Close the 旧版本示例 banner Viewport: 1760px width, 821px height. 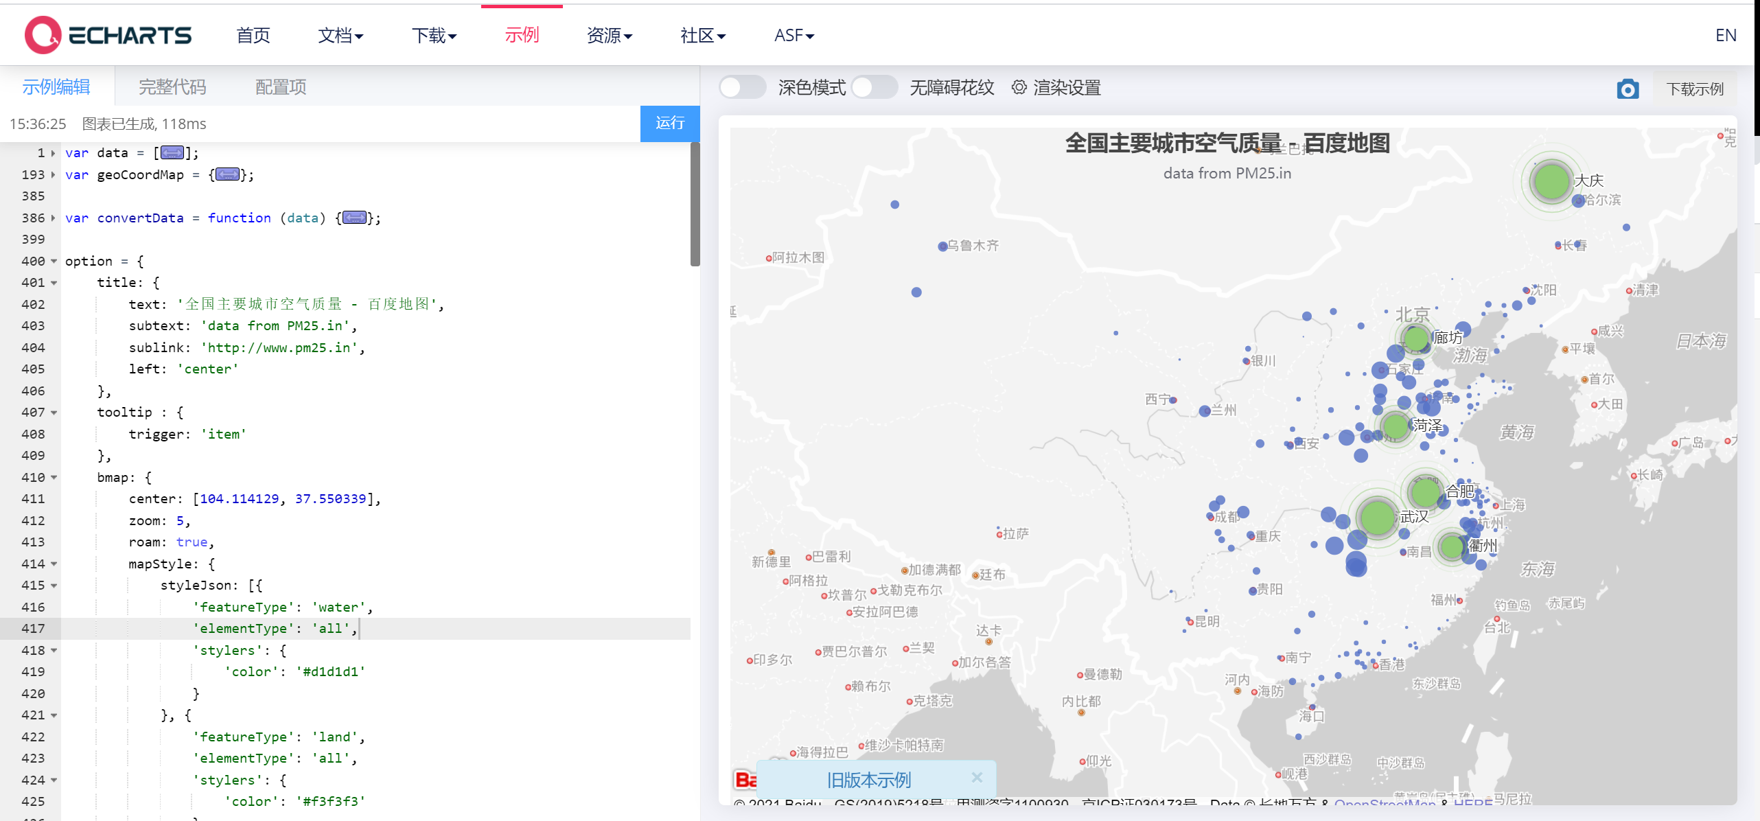click(977, 777)
